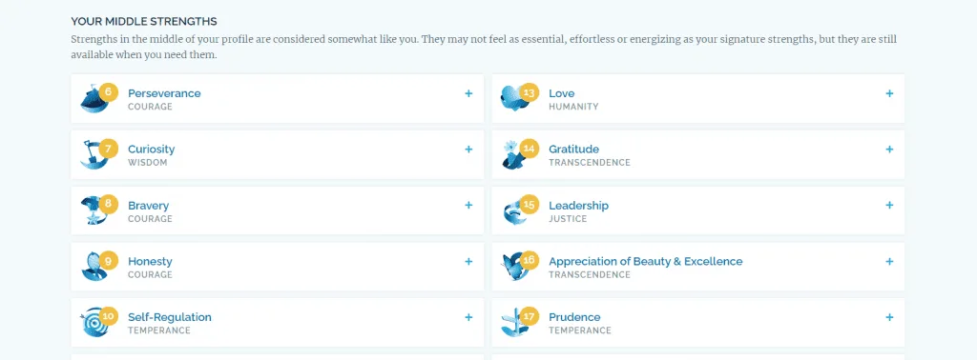Image resolution: width=977 pixels, height=360 pixels.
Task: Expand the Leadership card with plus
Action: [889, 205]
